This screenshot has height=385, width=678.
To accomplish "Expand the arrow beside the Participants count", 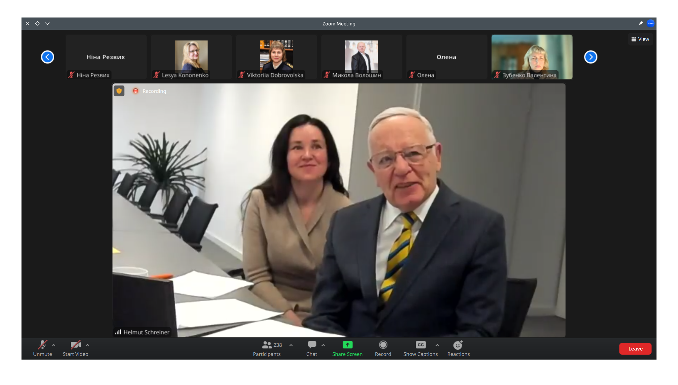I will (291, 345).
